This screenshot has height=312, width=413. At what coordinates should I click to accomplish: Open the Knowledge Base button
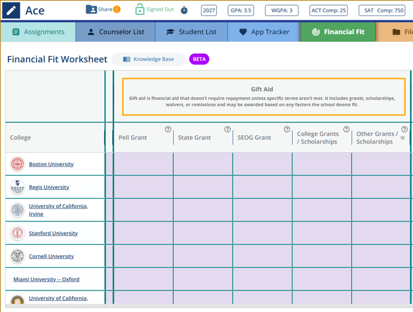click(x=148, y=59)
